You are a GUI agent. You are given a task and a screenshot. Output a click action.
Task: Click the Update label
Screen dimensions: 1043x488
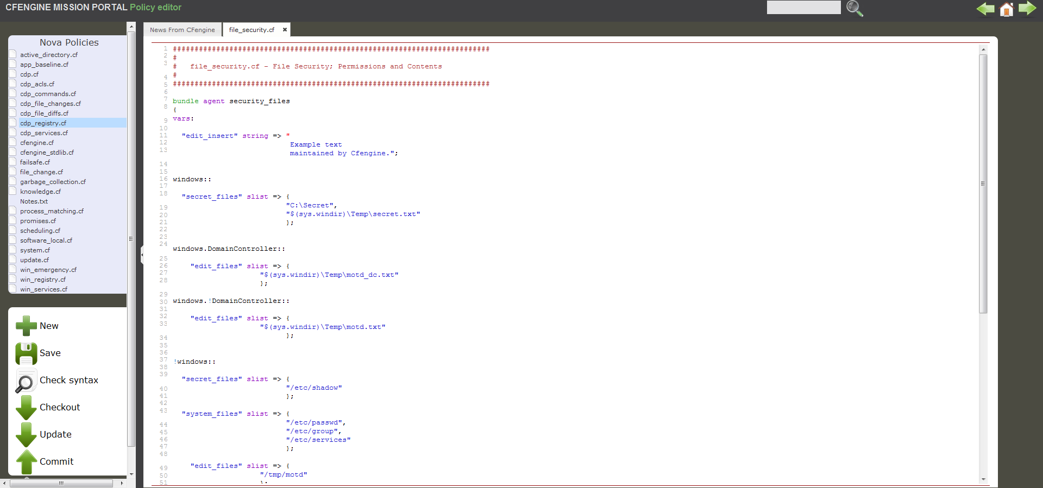[x=55, y=435]
